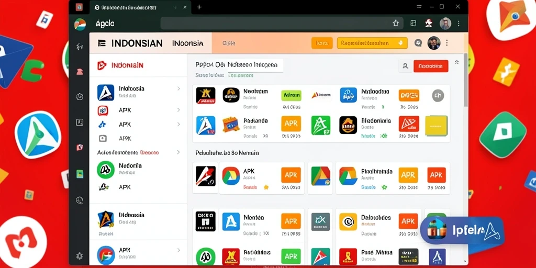Click the green Miram button
Image resolution: width=536 pixels, height=268 pixels.
(x=291, y=95)
